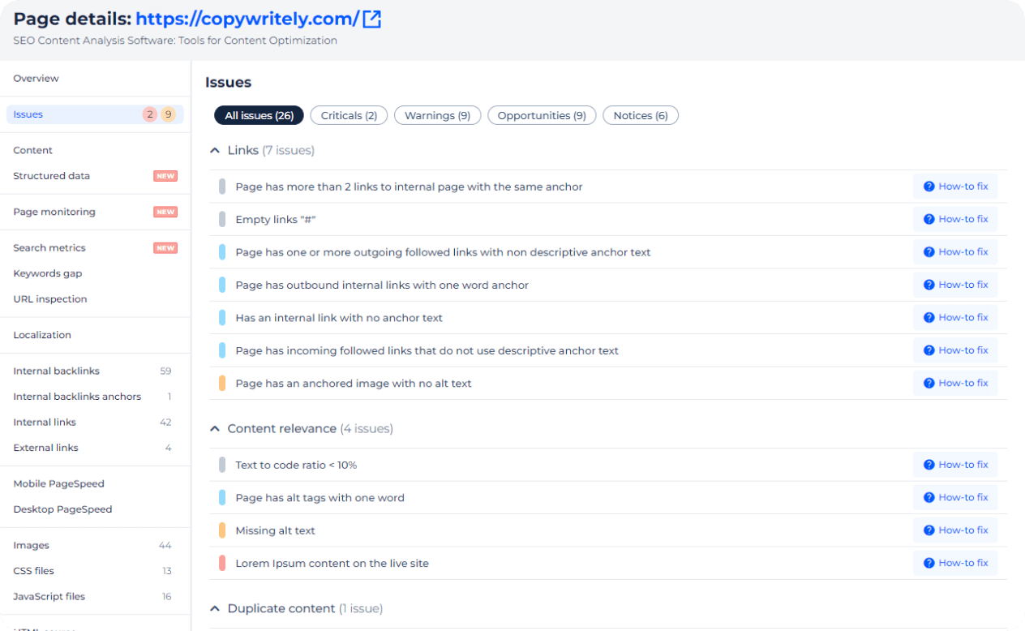Open the Overview sidebar item

[36, 79]
